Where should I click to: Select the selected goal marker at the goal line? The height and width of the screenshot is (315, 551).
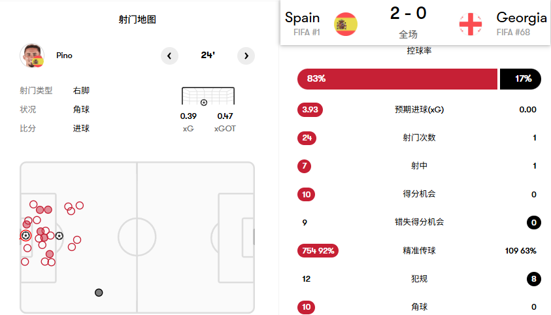click(x=25, y=235)
